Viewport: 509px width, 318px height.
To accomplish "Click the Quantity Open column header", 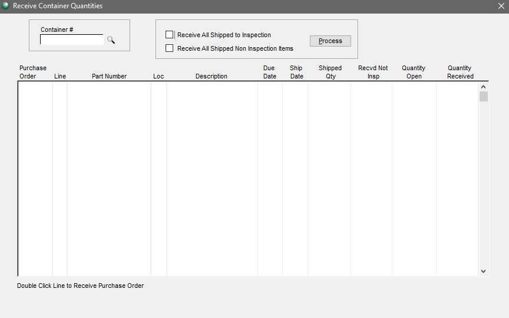I will [x=414, y=72].
